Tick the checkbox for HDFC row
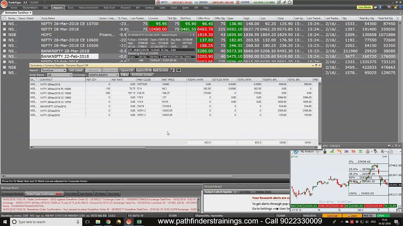The height and width of the screenshot is (226, 403). point(4,35)
